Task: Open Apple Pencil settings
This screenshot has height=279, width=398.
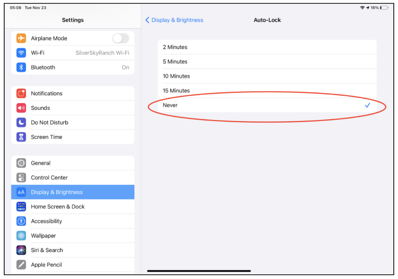Action: 73,264
